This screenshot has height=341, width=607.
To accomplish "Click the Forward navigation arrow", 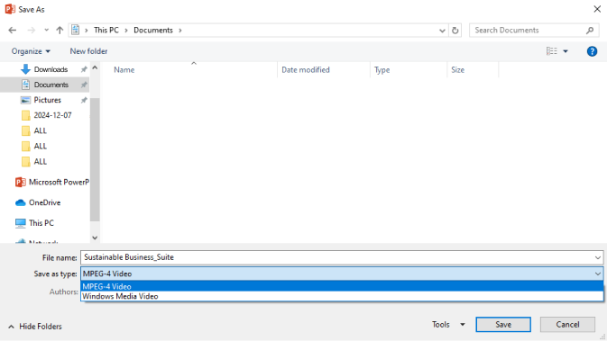I will pos(32,30).
